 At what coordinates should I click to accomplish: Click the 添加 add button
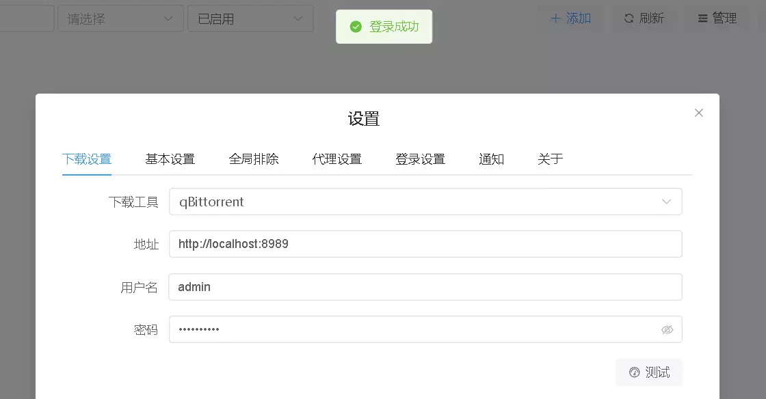pos(570,18)
